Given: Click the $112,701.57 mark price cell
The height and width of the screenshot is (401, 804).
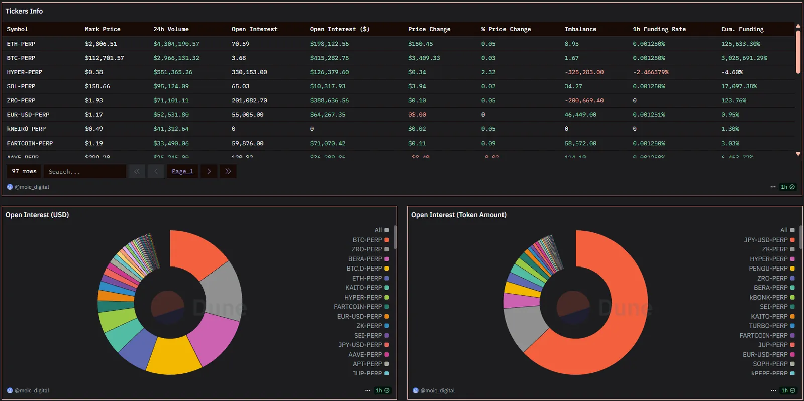Looking at the screenshot, I should click(105, 58).
